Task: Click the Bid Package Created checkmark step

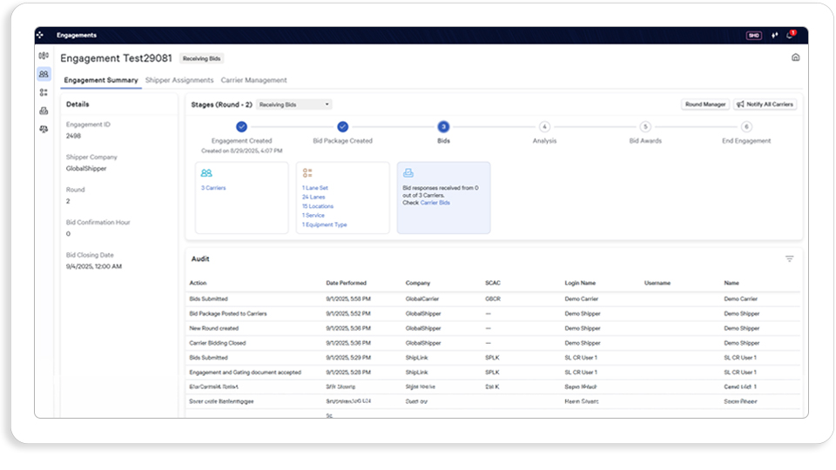Action: click(x=343, y=127)
